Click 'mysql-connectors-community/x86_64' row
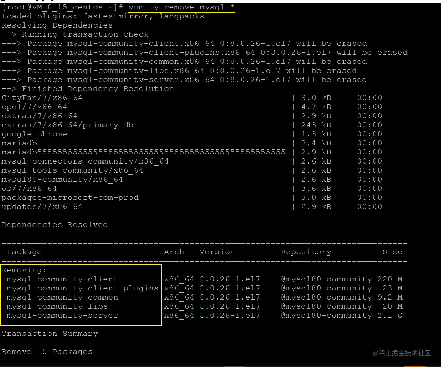Viewport: 441px width, 367px height. [192, 161]
